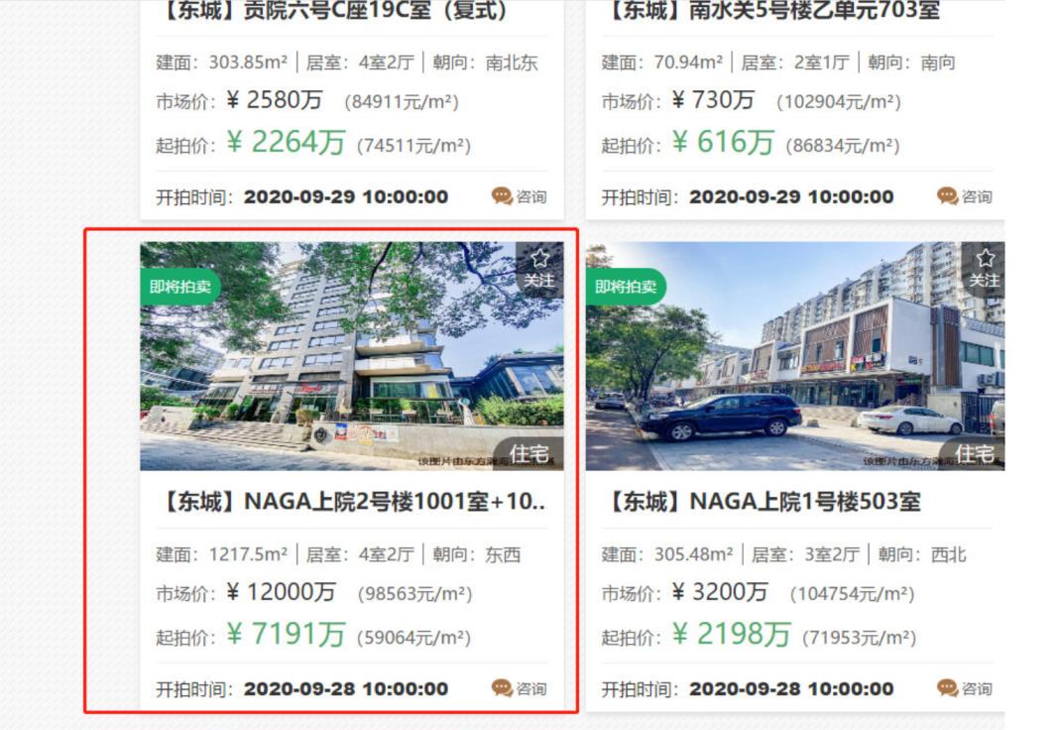Favorite the highlighted red-boxed listing via its star

[x=540, y=260]
